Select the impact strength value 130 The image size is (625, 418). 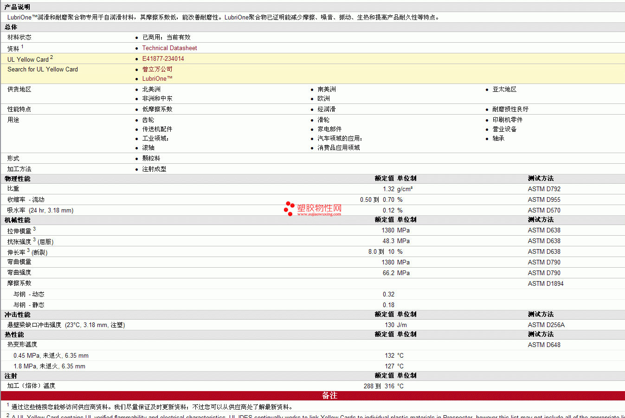(390, 325)
